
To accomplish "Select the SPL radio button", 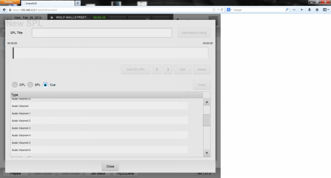I will tap(30, 85).
